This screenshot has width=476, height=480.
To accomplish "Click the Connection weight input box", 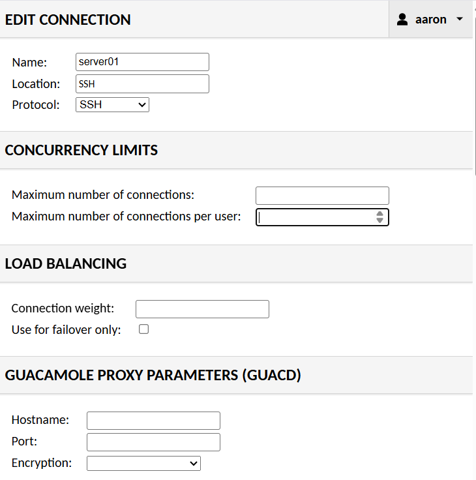I will tap(202, 308).
